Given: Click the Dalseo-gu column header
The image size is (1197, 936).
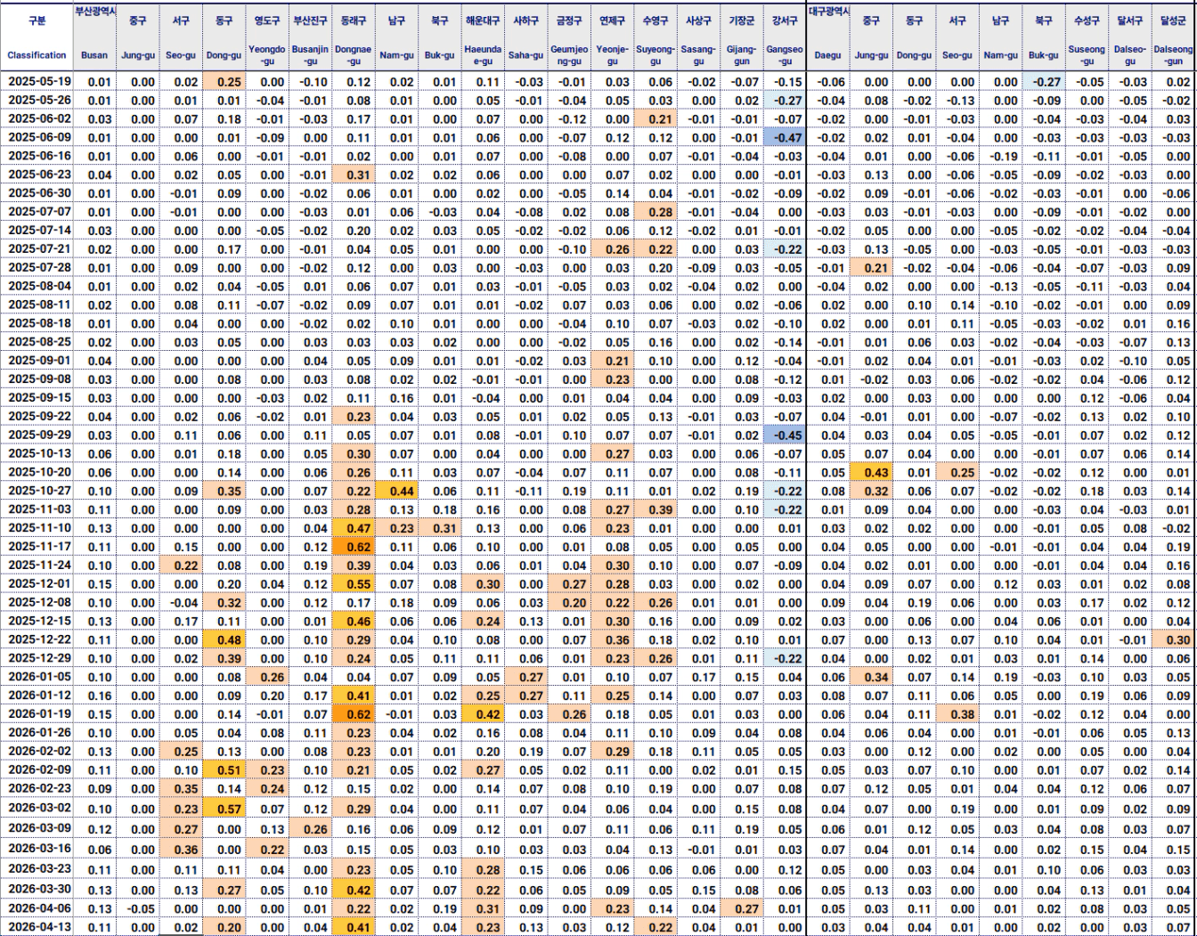Looking at the screenshot, I should pyautogui.click(x=1130, y=55).
